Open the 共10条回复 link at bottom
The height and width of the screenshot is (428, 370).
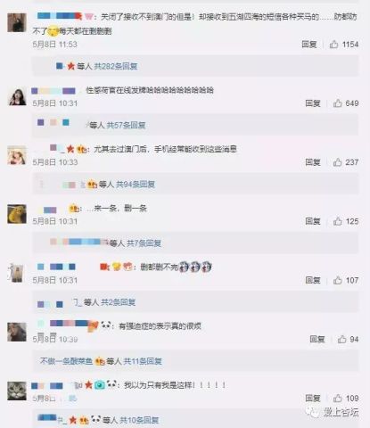[139, 420]
